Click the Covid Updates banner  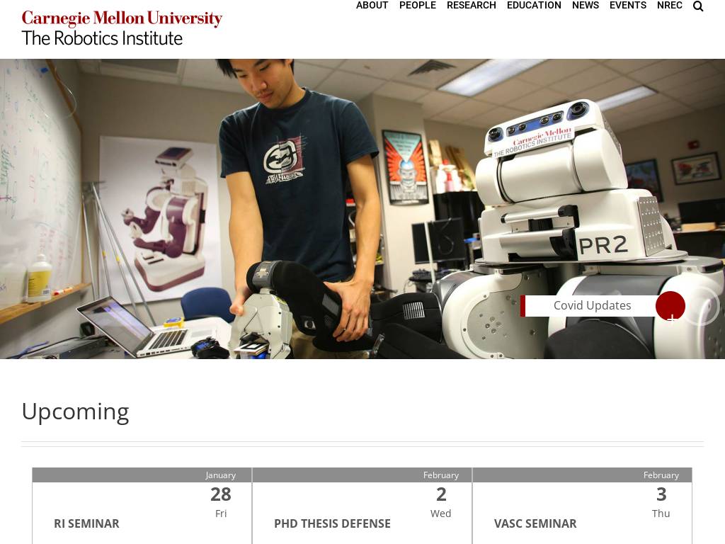pos(592,306)
